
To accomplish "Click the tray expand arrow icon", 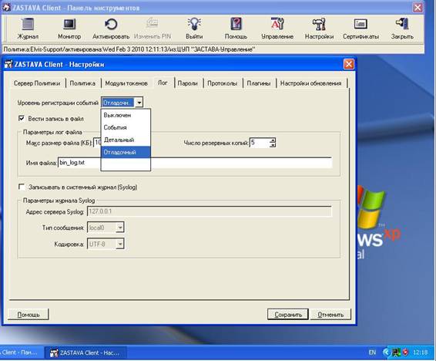I will click(386, 353).
